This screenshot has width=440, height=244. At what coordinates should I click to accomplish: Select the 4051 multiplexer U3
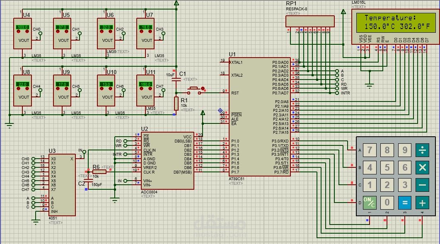coord(62,185)
